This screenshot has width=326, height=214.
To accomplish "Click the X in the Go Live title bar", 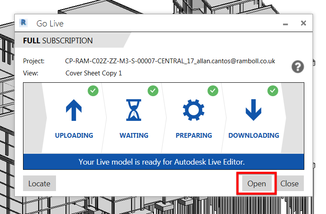I will tap(303, 23).
